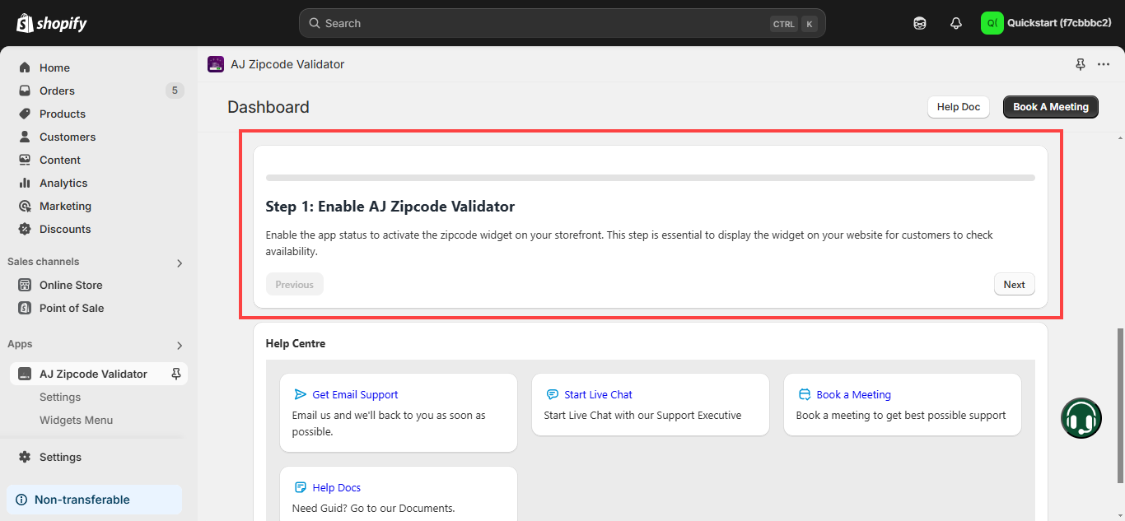The width and height of the screenshot is (1125, 521).
Task: Click the onboarding progress bar
Action: (650, 177)
